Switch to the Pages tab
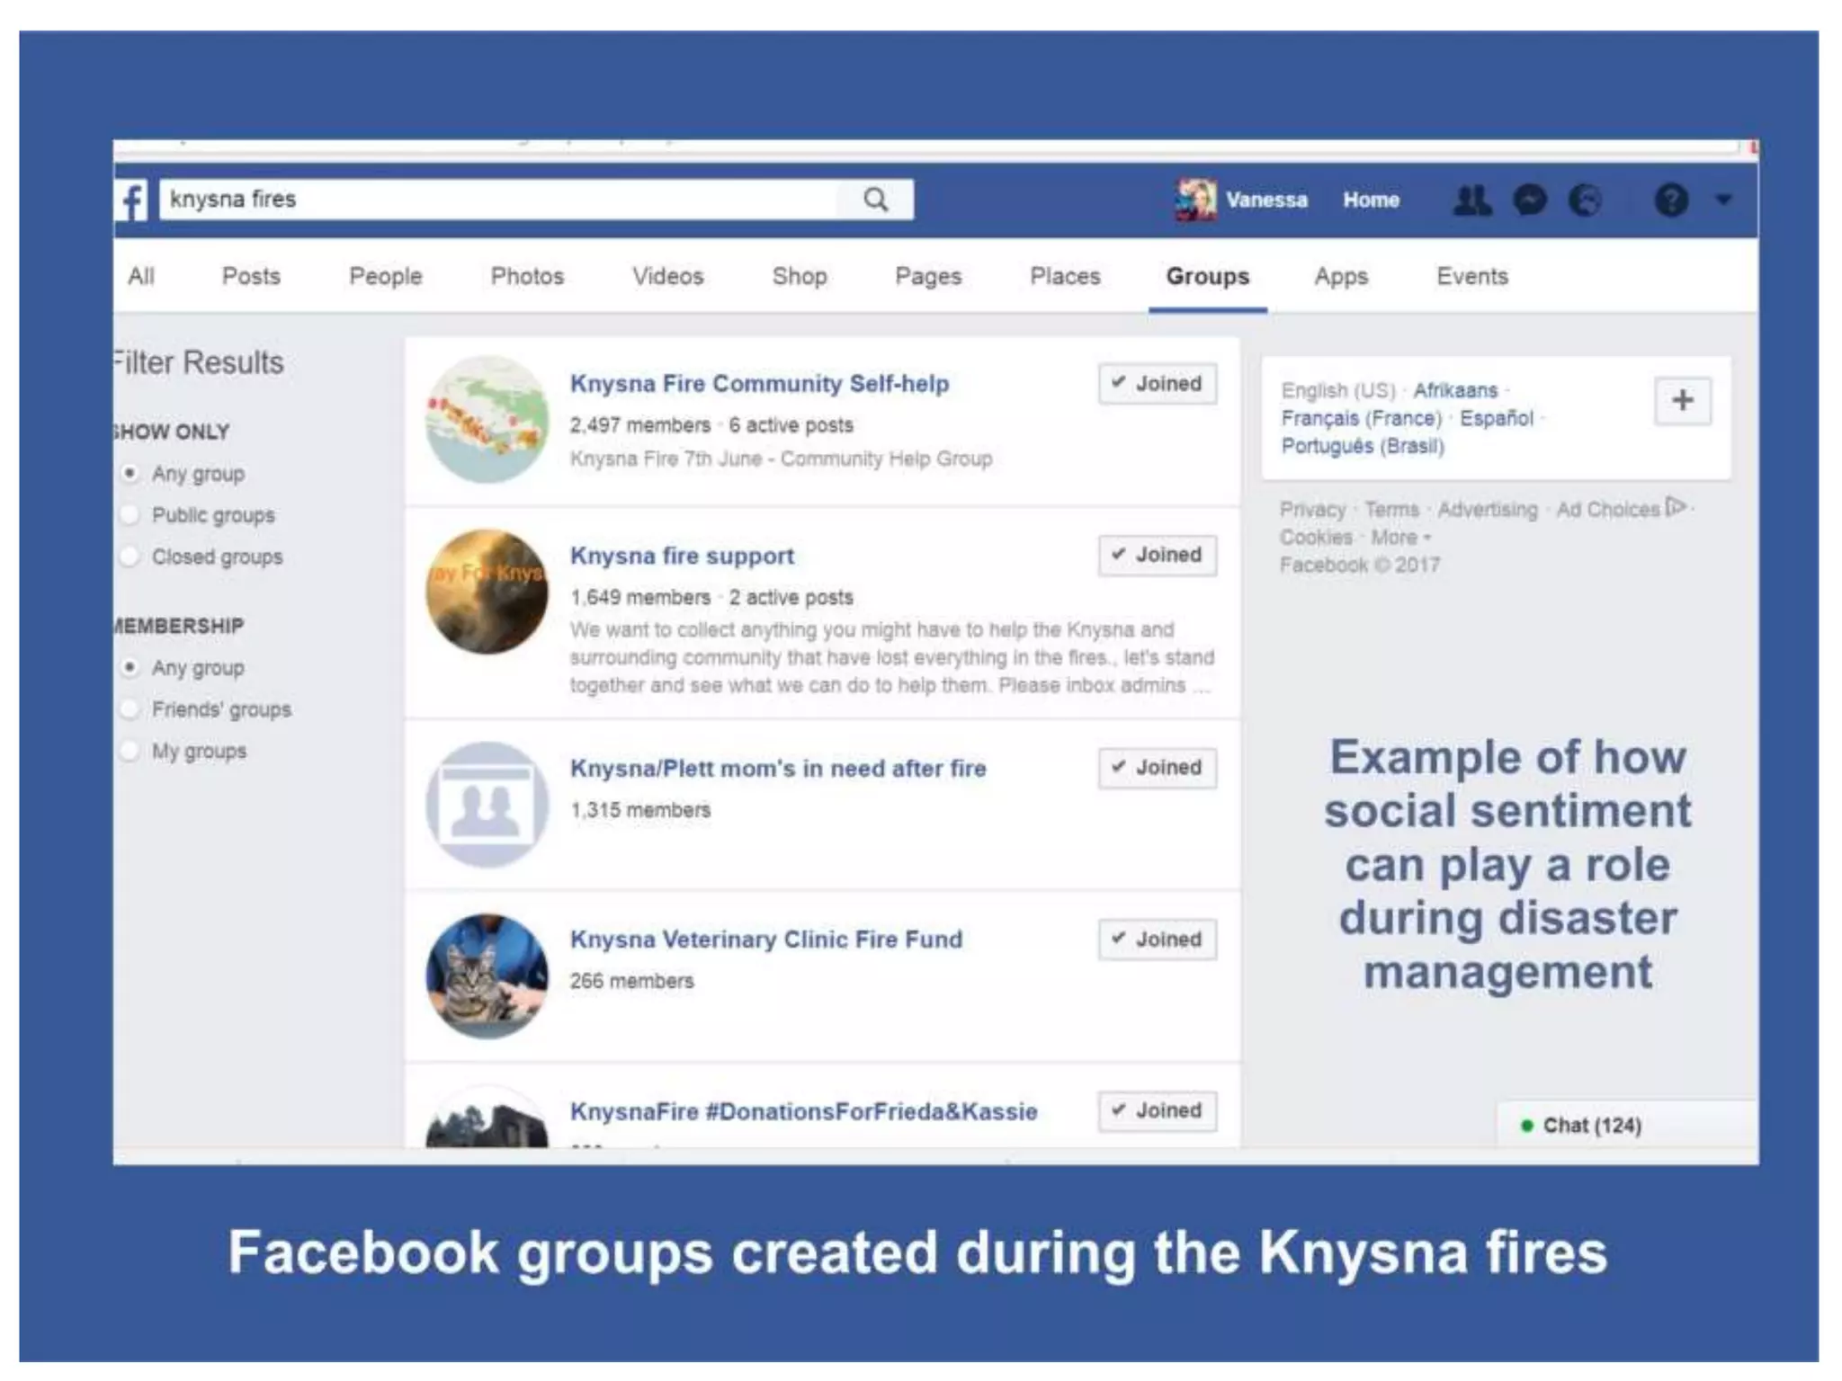This screenshot has width=1842, height=1381. (x=928, y=276)
